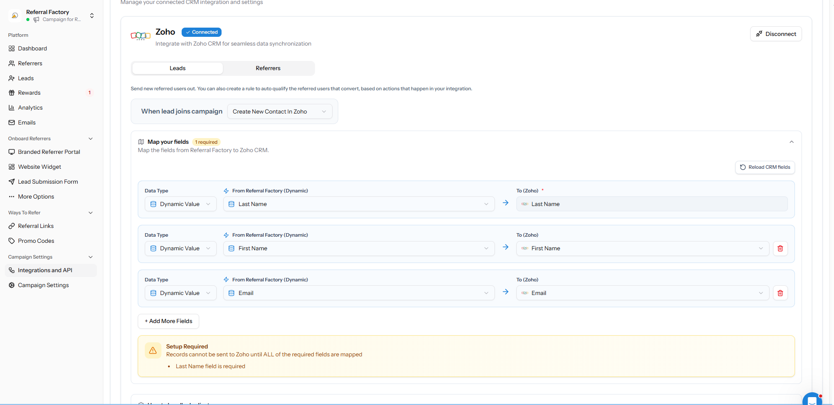Image resolution: width=834 pixels, height=405 pixels.
Task: Click the Zoho logo icon
Action: click(x=140, y=36)
